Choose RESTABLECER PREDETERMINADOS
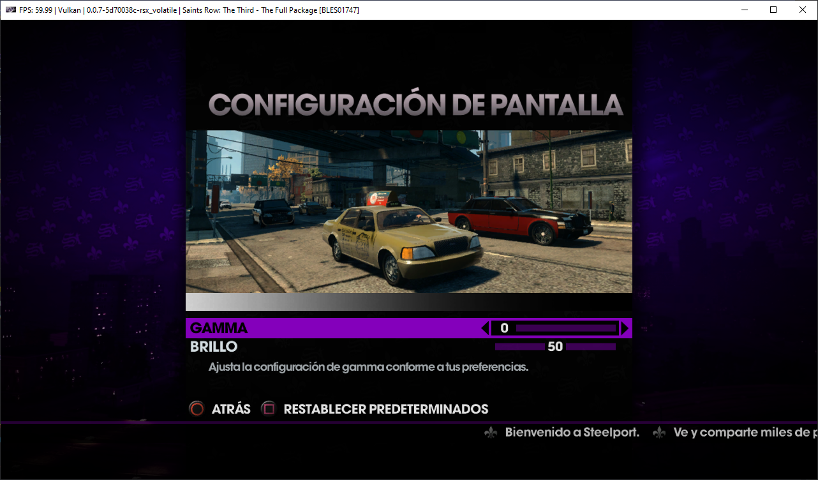This screenshot has width=818, height=480. click(386, 409)
